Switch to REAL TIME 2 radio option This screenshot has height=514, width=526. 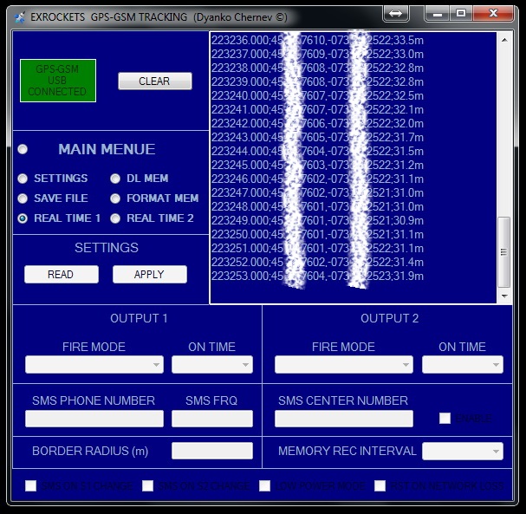(x=115, y=218)
